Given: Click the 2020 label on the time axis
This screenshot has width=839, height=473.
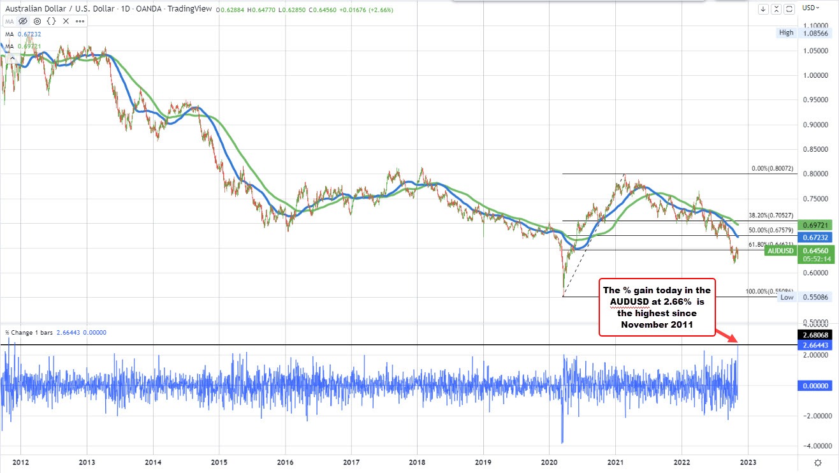Looking at the screenshot, I should point(550,462).
